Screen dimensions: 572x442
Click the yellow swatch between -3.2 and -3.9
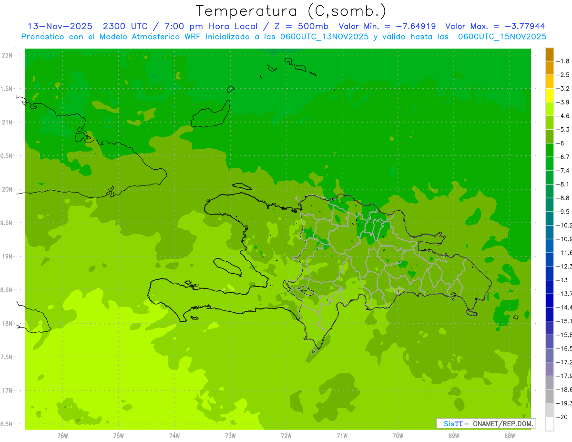pos(550,95)
